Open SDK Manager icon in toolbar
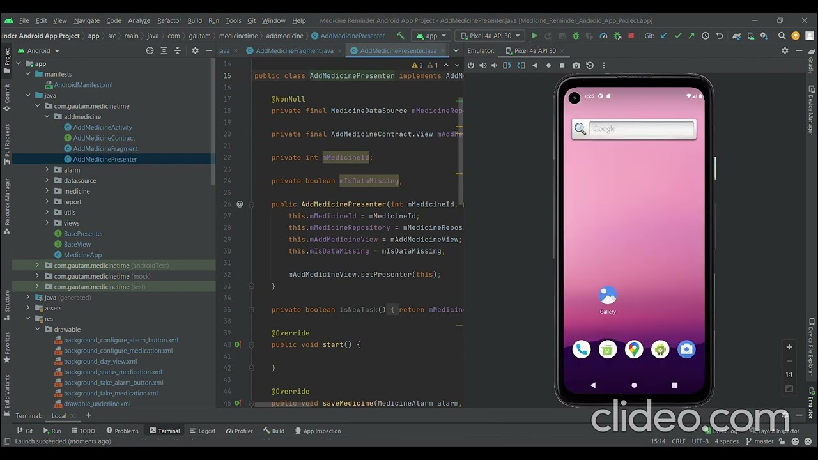This screenshot has height=460, width=818. click(x=764, y=36)
